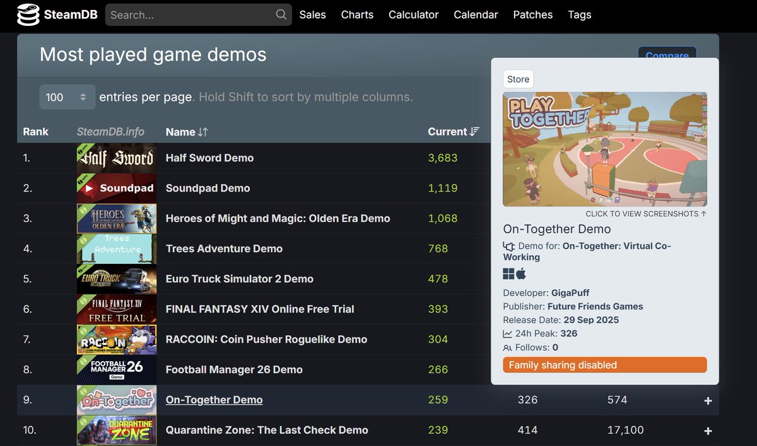Click to view screenshots link

click(x=646, y=214)
